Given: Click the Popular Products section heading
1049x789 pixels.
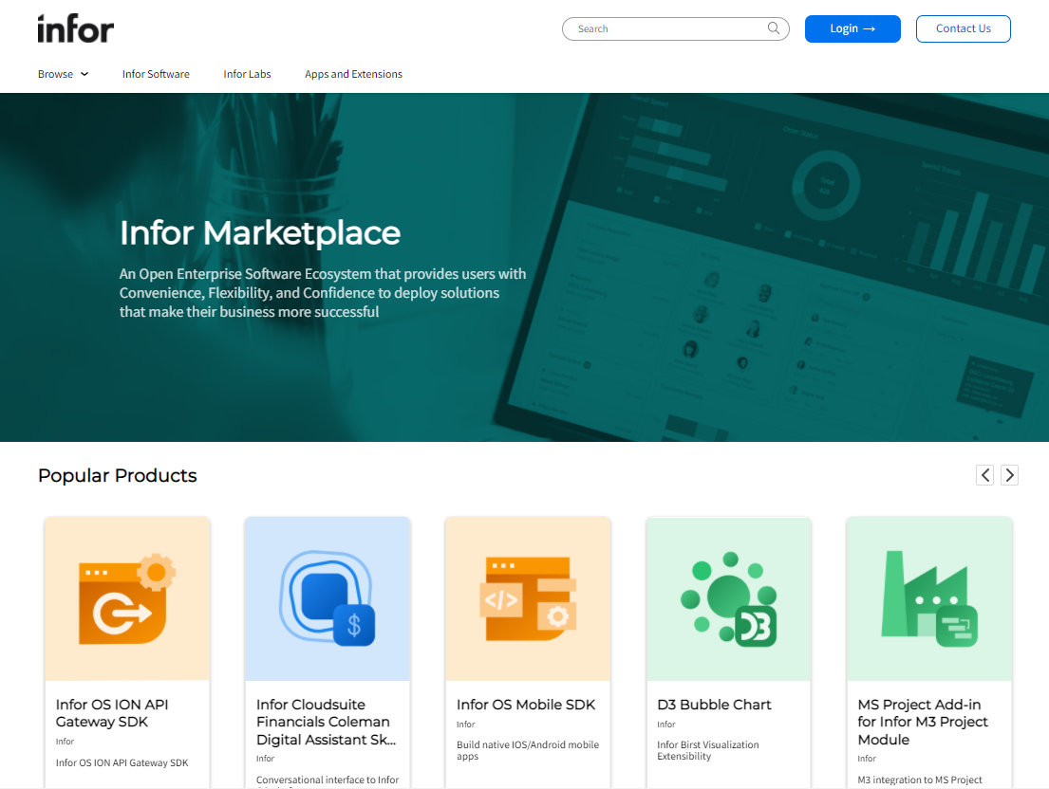Looking at the screenshot, I should point(117,475).
